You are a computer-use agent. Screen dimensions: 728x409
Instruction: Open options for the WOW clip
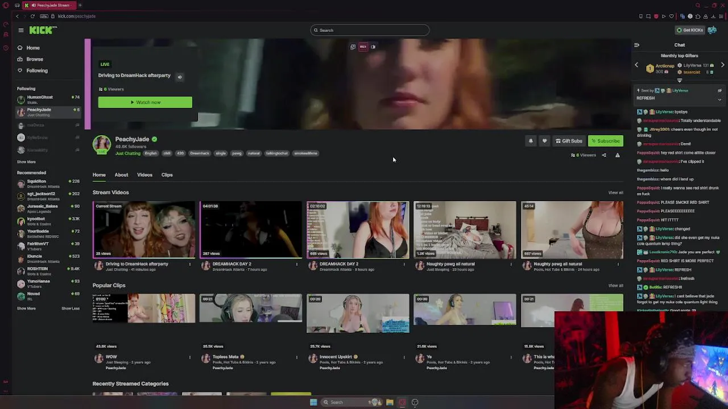(x=190, y=357)
